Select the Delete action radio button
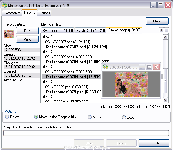This screenshot has width=173, height=150. [x=7, y=117]
